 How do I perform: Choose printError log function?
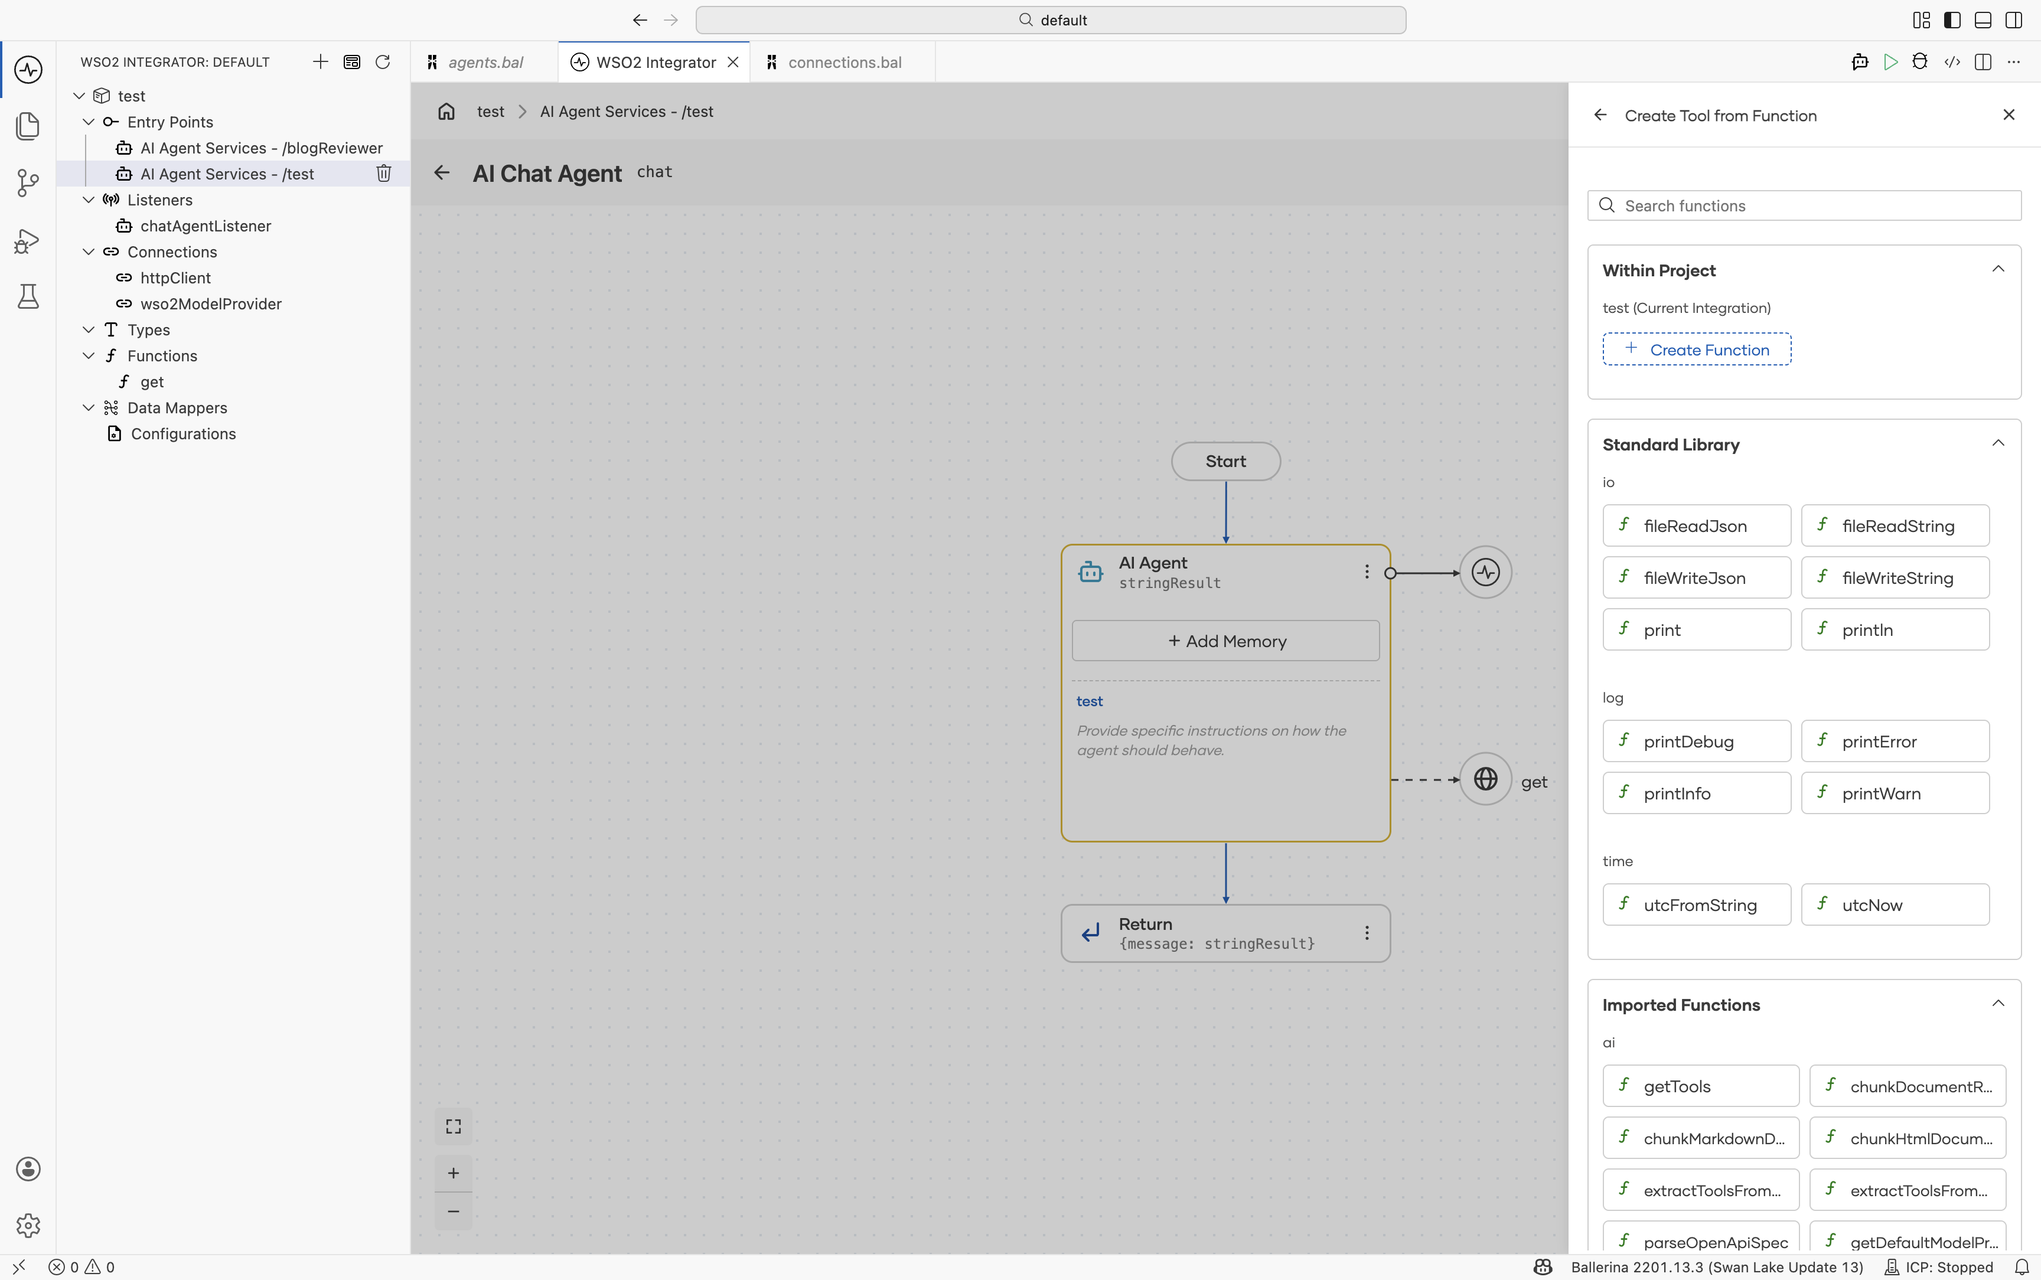click(1895, 742)
